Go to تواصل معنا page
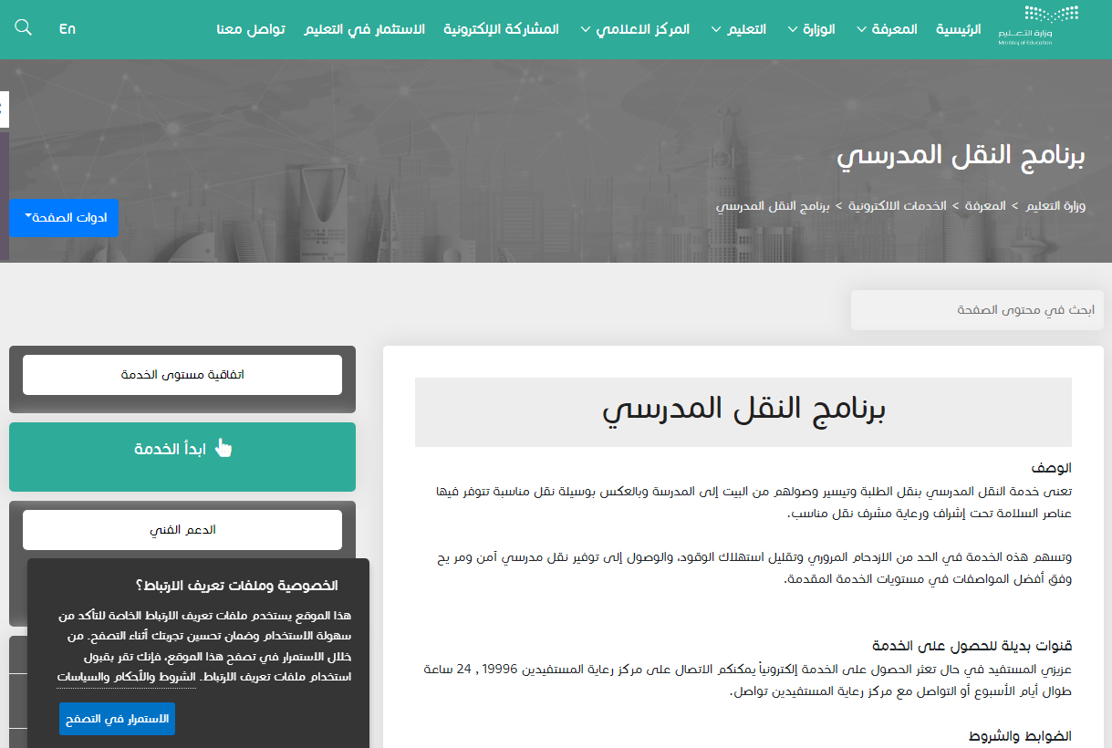 pyautogui.click(x=251, y=29)
